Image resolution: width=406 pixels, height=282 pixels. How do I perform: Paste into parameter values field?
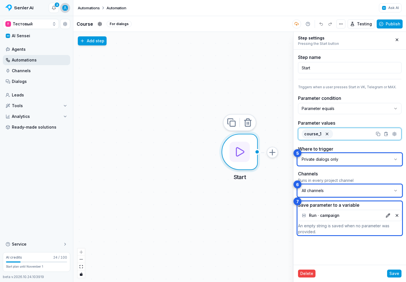(386, 134)
